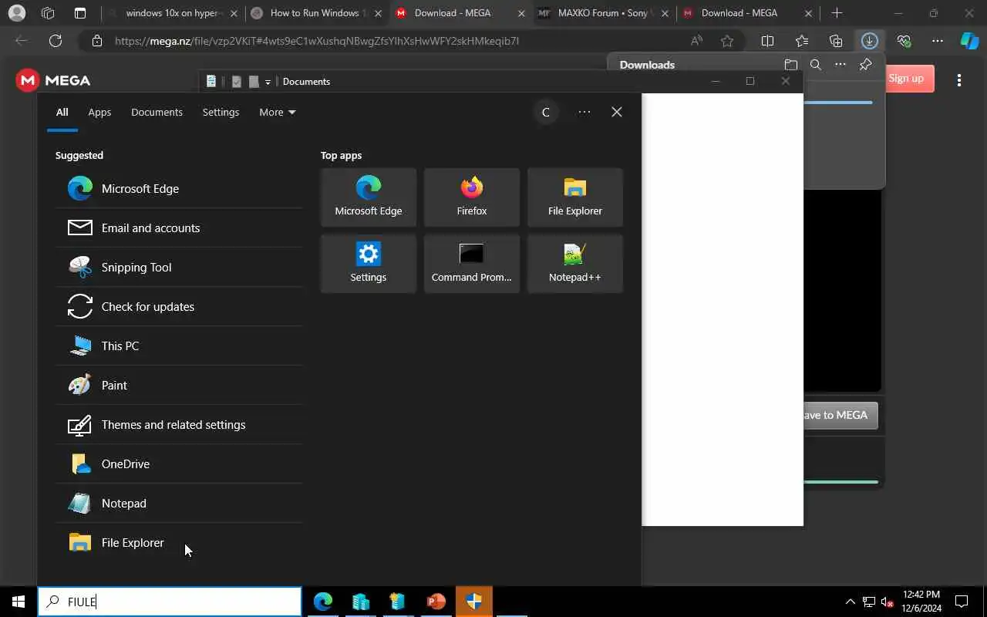Click the account C avatar in search panel

pos(546,112)
